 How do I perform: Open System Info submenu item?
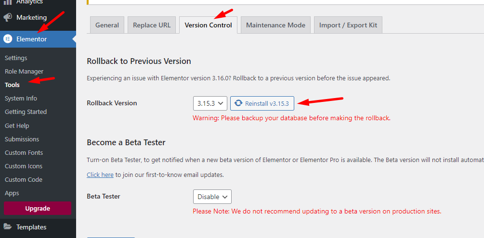[21, 99]
